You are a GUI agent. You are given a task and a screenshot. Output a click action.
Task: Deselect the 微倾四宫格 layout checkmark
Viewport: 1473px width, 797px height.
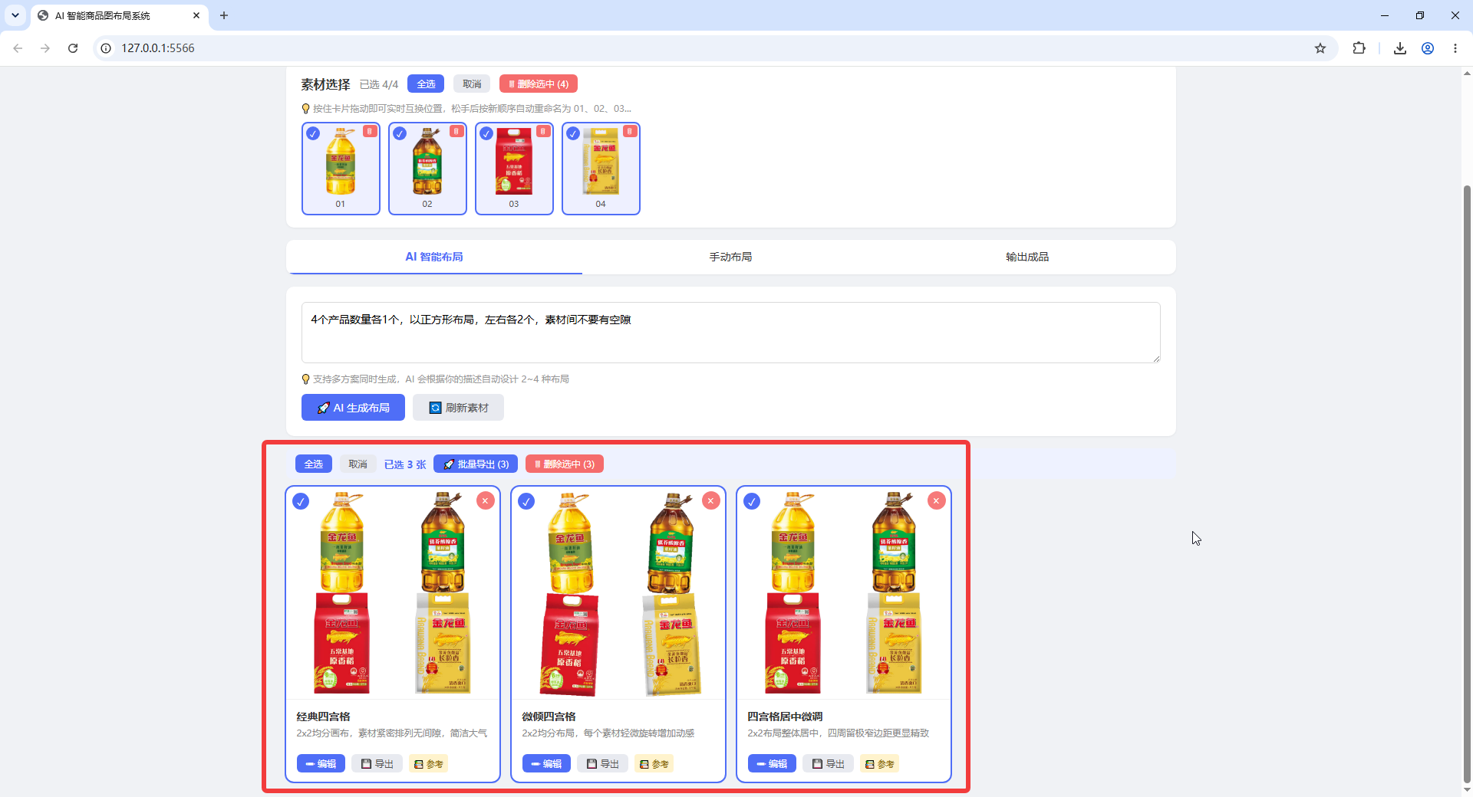(526, 501)
